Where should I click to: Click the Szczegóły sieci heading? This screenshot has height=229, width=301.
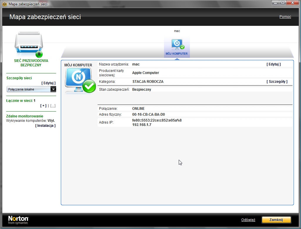pyautogui.click(x=19, y=78)
